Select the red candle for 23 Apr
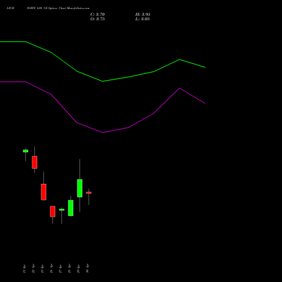Image resolution: width=282 pixels, height=282 pixels. tap(43, 192)
